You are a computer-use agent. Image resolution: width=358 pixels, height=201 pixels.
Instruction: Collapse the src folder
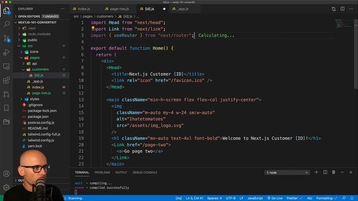coord(19,46)
